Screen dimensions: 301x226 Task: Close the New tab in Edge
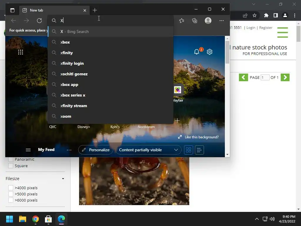click(85, 10)
